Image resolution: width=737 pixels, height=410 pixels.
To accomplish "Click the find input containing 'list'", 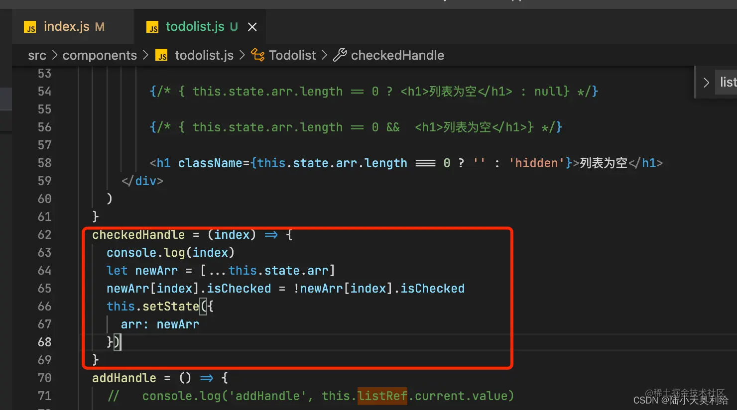I will (727, 83).
